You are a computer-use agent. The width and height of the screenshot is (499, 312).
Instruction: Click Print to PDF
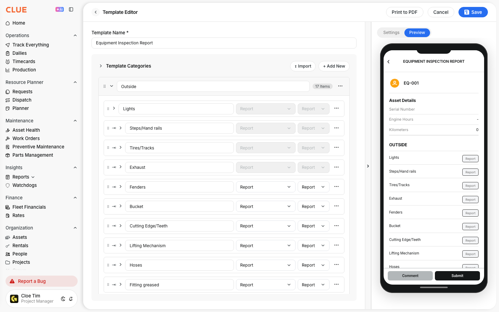[404, 12]
